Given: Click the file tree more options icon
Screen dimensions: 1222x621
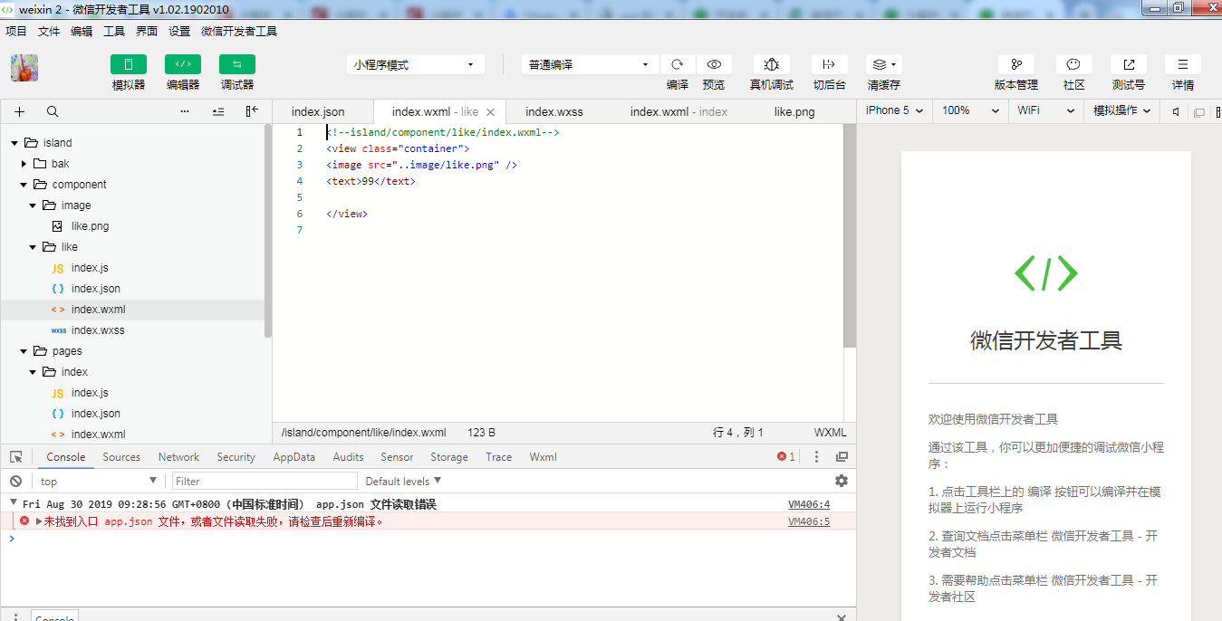Looking at the screenshot, I should click(x=185, y=111).
